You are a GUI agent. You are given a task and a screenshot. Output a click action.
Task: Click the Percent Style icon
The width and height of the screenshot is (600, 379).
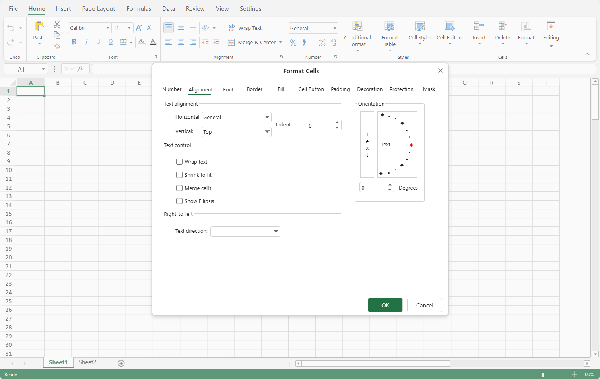pyautogui.click(x=293, y=43)
